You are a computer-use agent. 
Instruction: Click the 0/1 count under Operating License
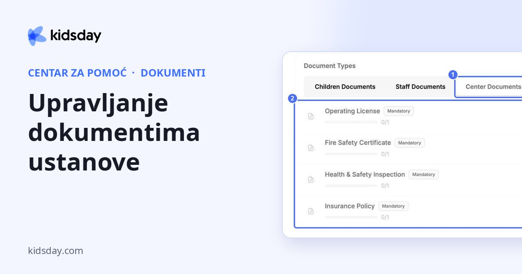click(x=385, y=122)
